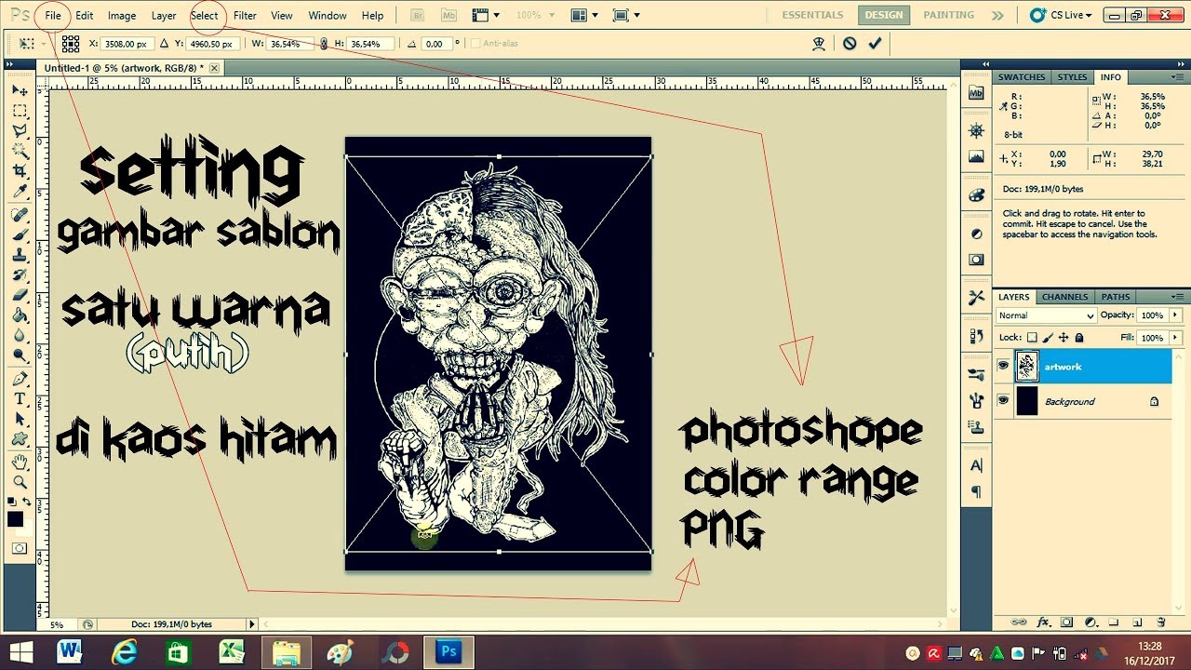Select the Blur tool
The width and height of the screenshot is (1191, 670).
20,335
